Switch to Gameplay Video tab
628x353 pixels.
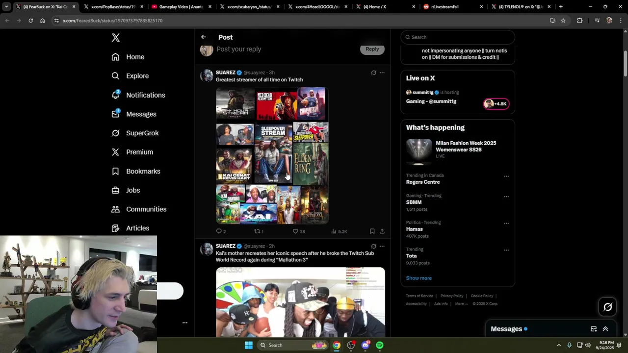point(181,7)
